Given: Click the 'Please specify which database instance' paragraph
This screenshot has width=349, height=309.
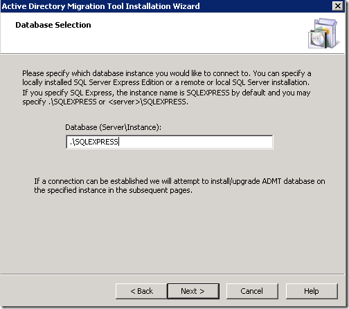Looking at the screenshot, I should click(167, 78).
